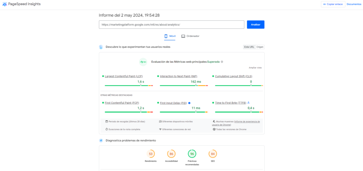363x171 pixels.
Task: Open Largest Contentful Paint (LCP) link
Action: click(124, 76)
